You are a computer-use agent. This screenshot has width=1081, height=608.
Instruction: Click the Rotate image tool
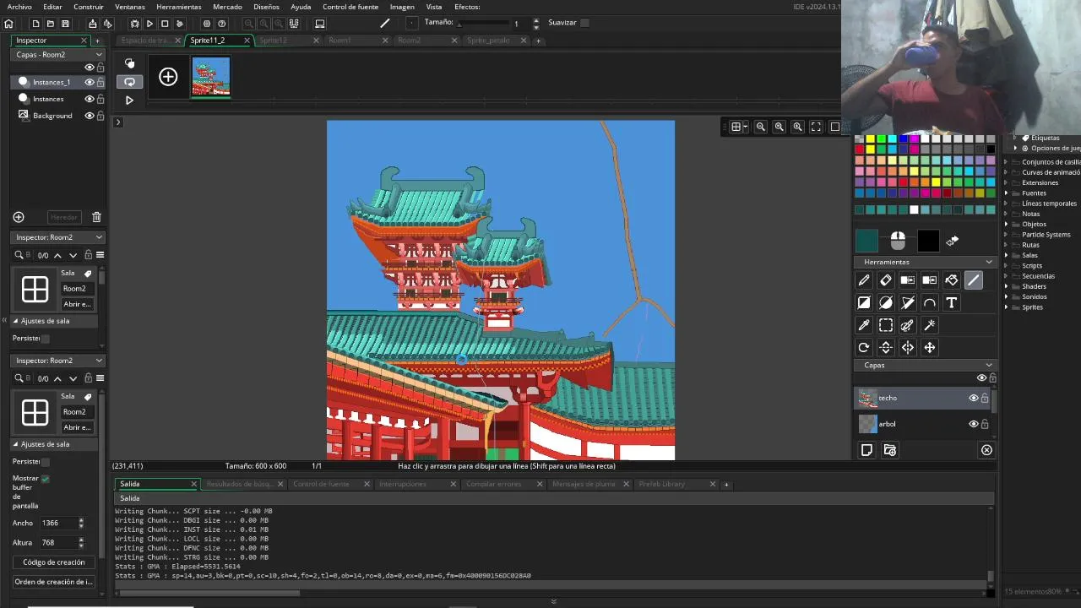(864, 347)
